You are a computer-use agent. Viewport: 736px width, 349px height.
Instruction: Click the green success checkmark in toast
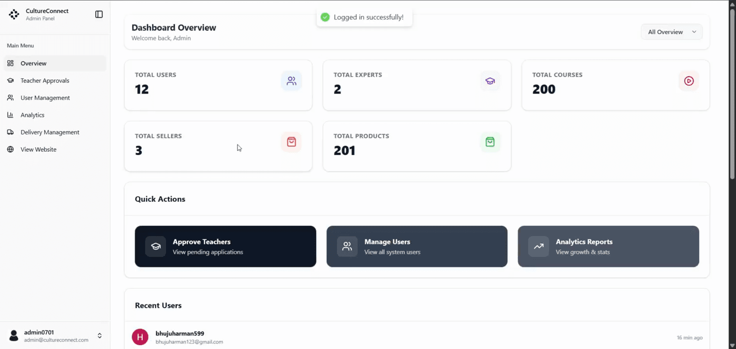(x=325, y=17)
